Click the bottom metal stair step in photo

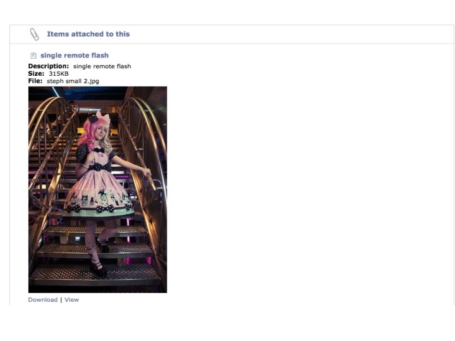pos(96,274)
